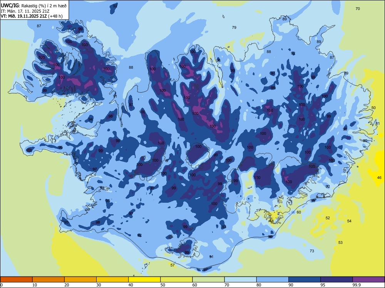Click the '54' humidity value on the map
Screen dimensions: 385x288
[x=349, y=221]
